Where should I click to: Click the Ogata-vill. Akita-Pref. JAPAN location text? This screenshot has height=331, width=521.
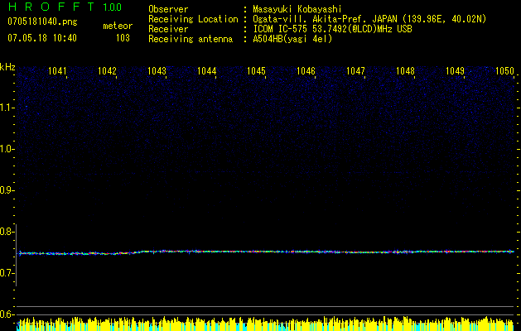tap(369, 19)
